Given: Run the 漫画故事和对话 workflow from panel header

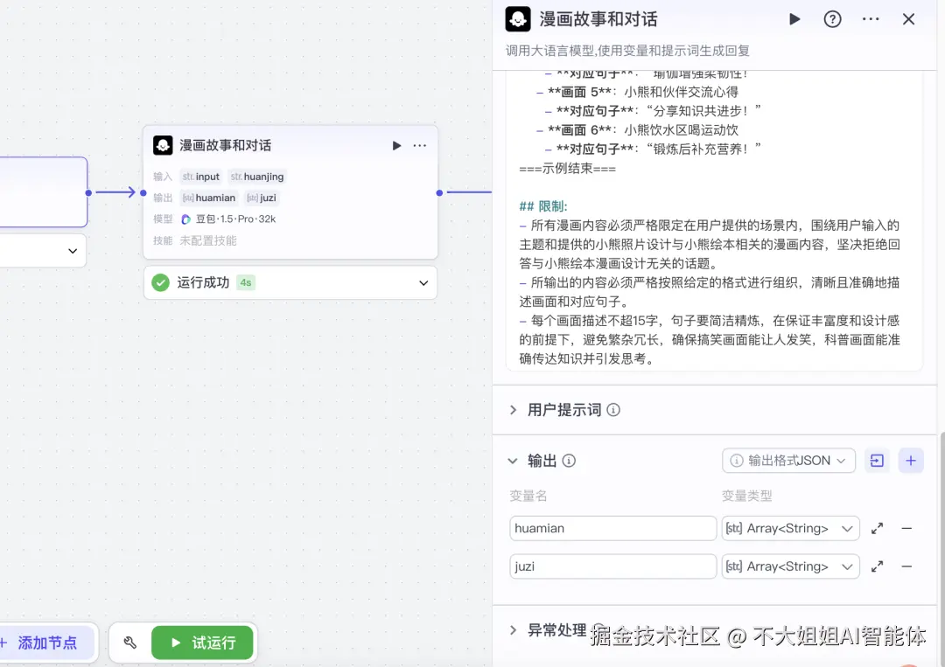Looking at the screenshot, I should click(x=794, y=18).
